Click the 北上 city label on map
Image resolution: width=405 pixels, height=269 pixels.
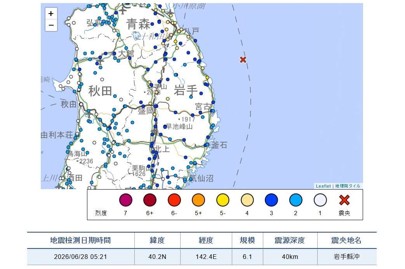pos(162,149)
